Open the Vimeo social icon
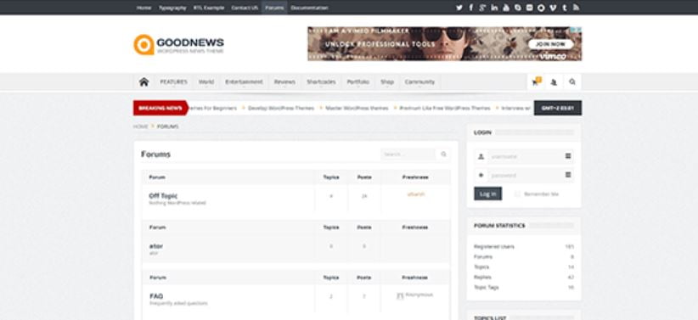 (x=553, y=8)
